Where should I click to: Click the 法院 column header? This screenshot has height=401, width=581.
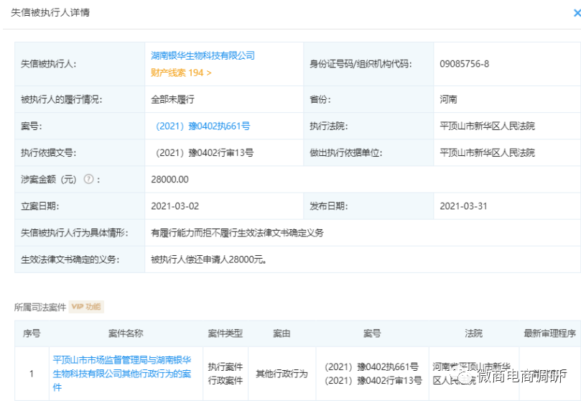click(473, 333)
